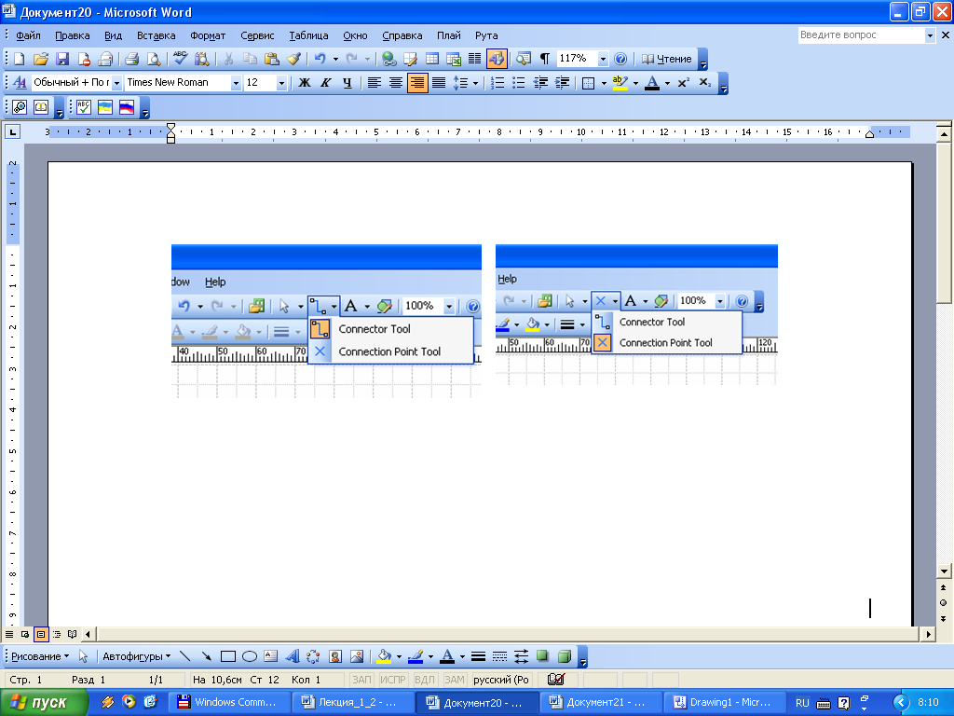954x716 pixels.
Task: Apply font color from the A swatch
Action: click(652, 82)
